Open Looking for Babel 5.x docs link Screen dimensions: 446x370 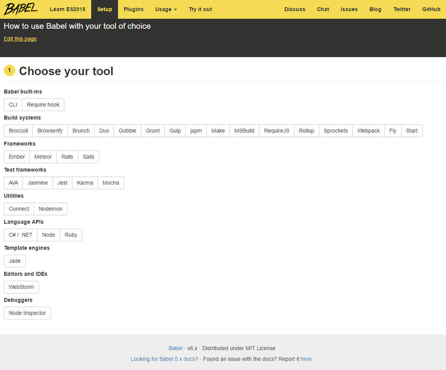click(x=165, y=359)
